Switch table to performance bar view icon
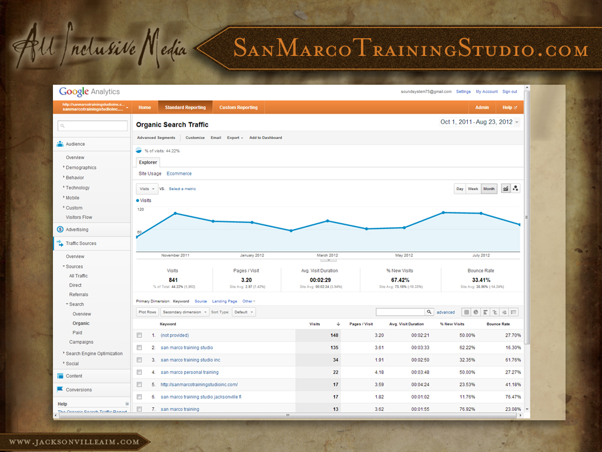The width and height of the screenshot is (602, 452). coord(485,312)
